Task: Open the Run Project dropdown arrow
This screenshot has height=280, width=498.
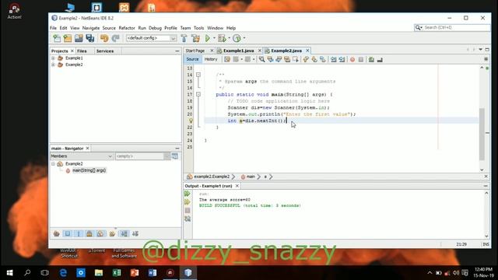Action: (214, 38)
